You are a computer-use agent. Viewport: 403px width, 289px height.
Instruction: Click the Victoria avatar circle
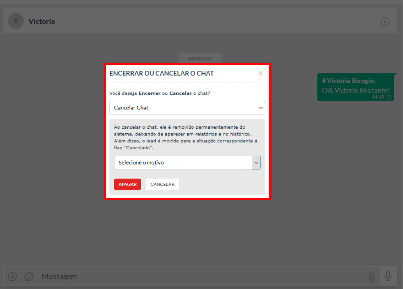click(x=16, y=21)
